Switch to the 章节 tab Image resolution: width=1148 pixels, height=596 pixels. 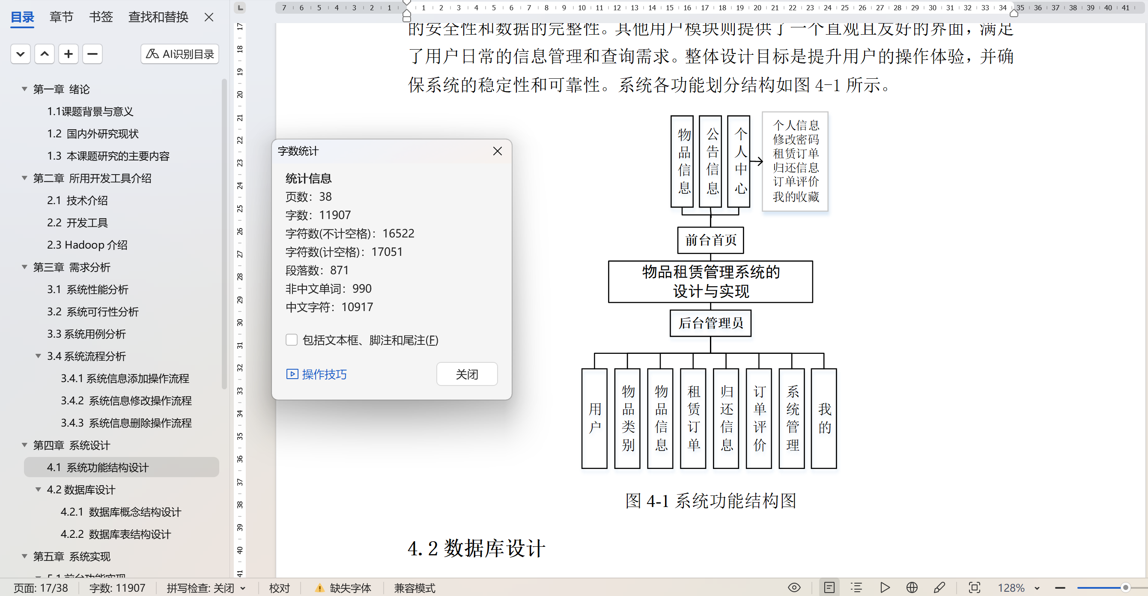click(61, 17)
